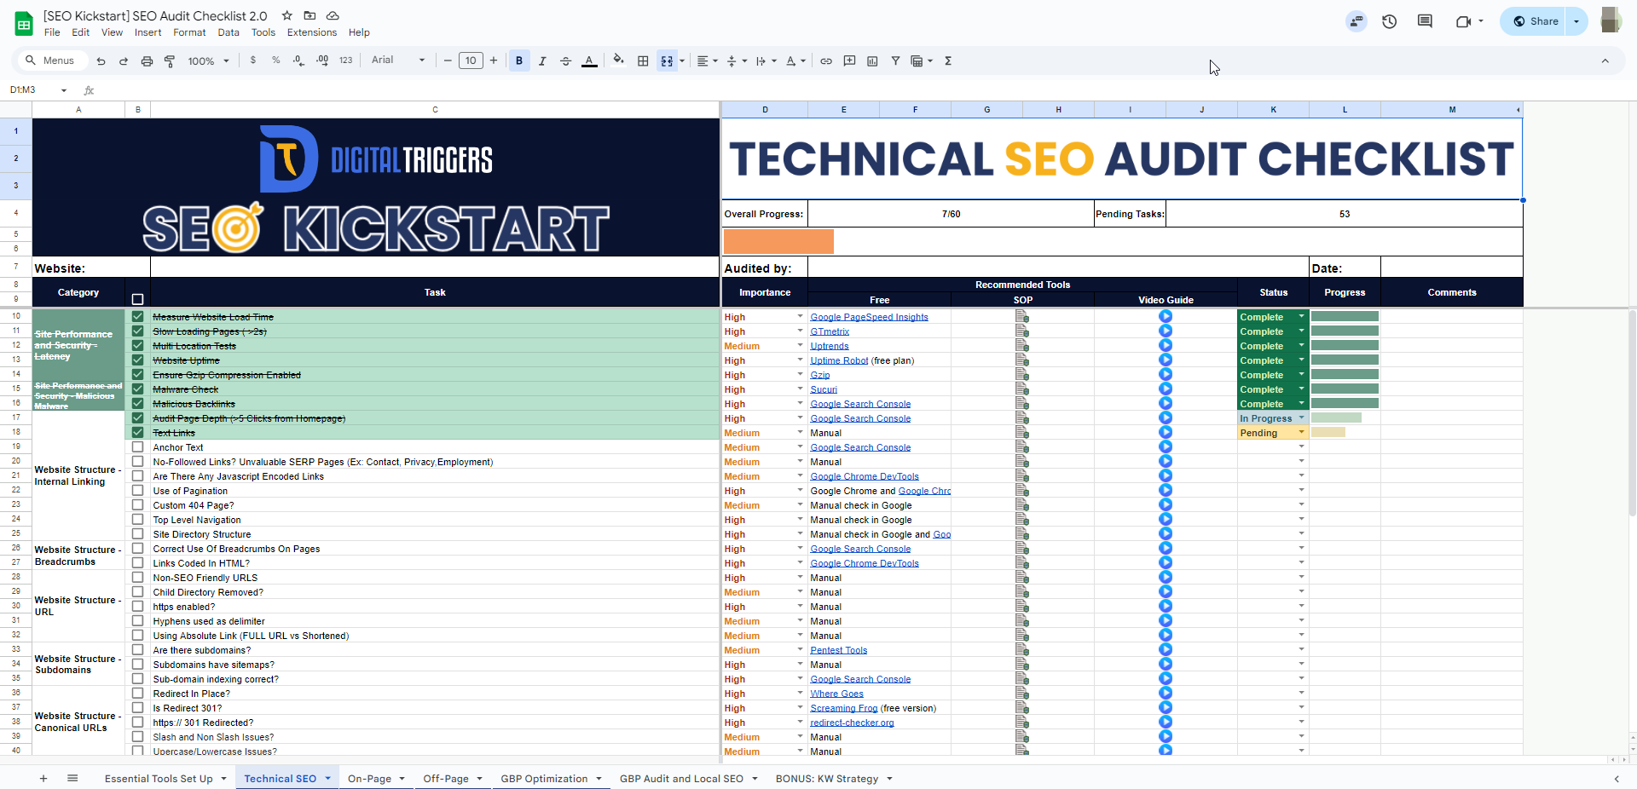The height and width of the screenshot is (789, 1637).
Task: Apply strikethrough formatting
Action: (565, 60)
